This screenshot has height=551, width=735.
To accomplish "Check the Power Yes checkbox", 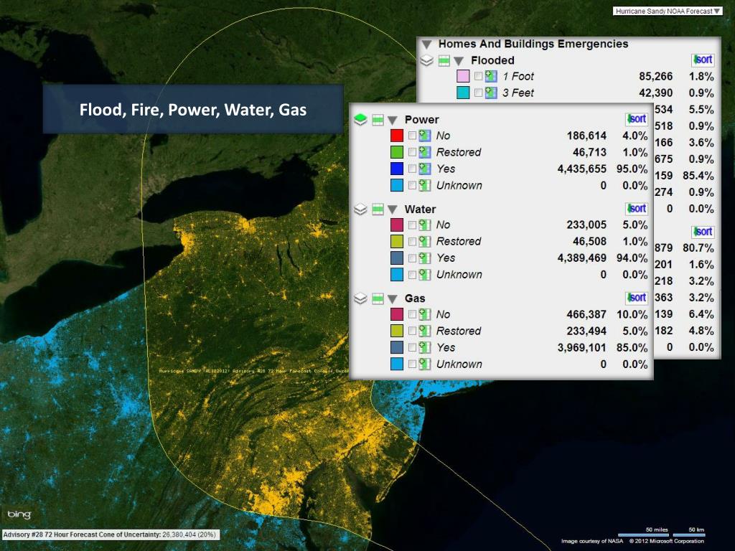I will 412,169.
